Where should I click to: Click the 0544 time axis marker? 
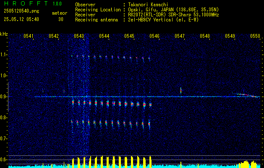tap(104, 36)
